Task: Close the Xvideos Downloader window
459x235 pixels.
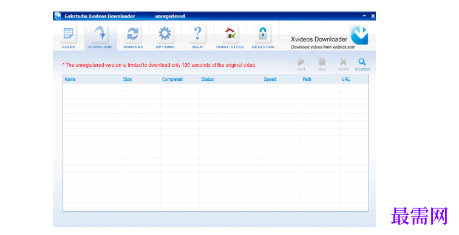Action: (373, 16)
